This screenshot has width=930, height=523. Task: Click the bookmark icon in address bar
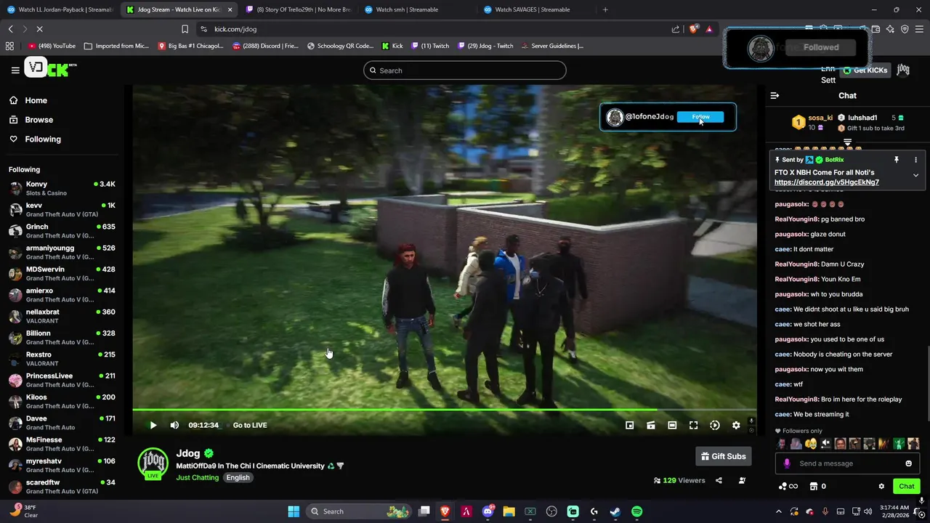coord(185,29)
